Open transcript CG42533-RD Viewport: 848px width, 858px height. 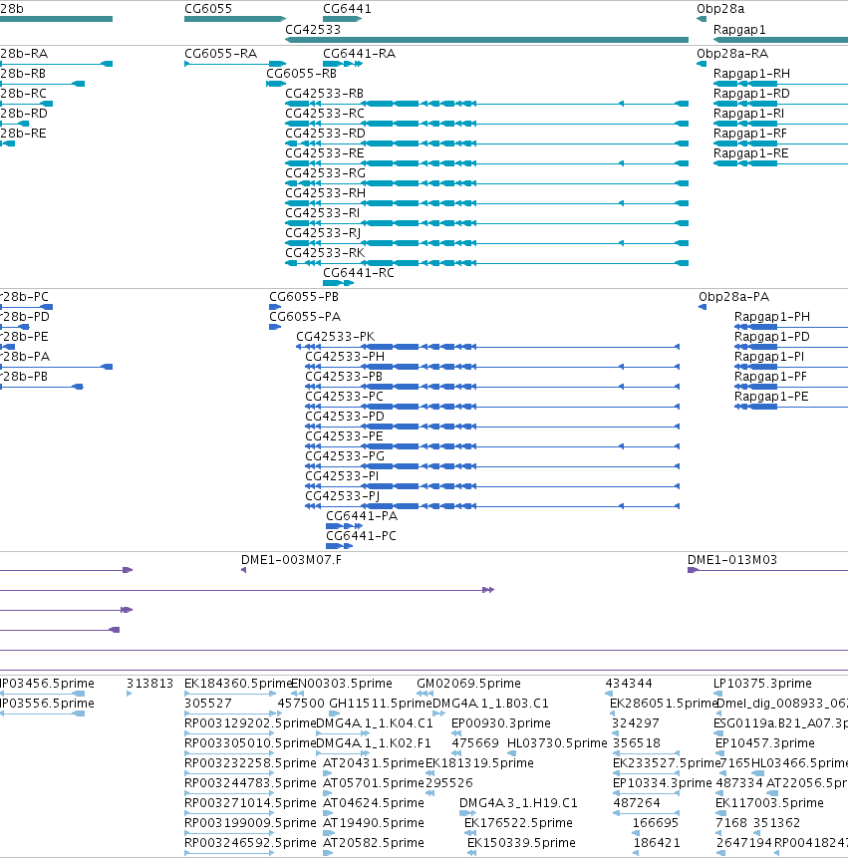325,134
